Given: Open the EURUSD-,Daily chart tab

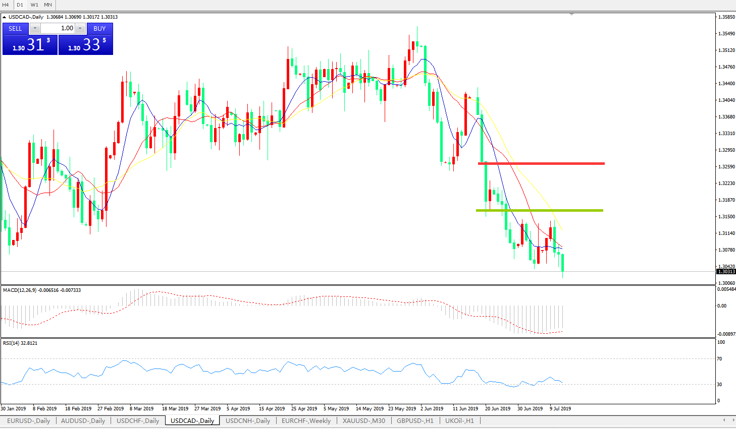Looking at the screenshot, I should [x=29, y=420].
